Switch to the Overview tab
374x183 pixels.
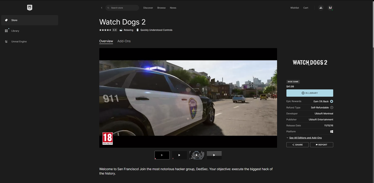pos(106,41)
